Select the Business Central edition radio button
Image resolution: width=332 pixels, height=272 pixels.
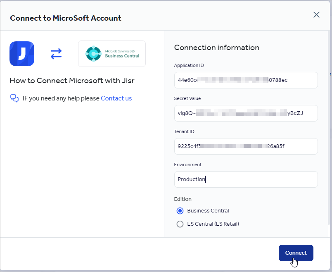pos(180,211)
